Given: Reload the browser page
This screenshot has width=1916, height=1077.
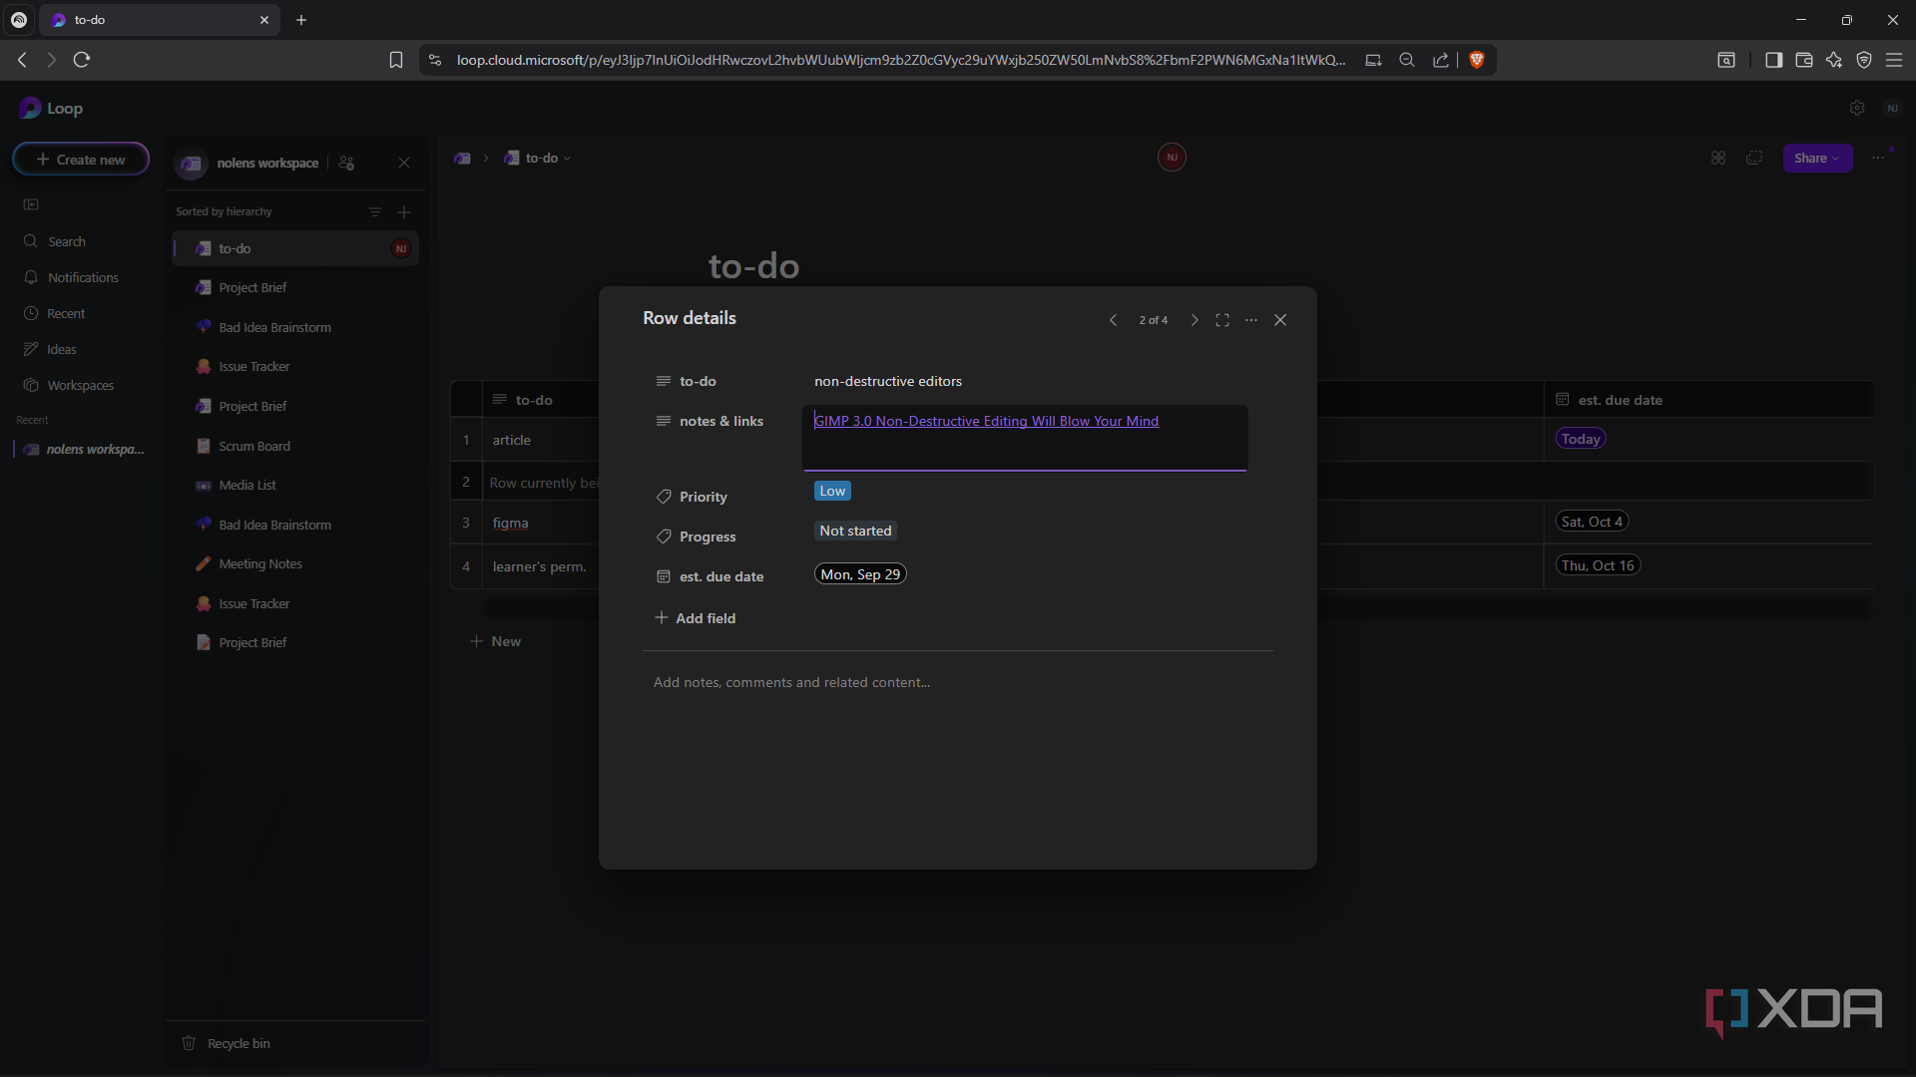Looking at the screenshot, I should click(82, 60).
